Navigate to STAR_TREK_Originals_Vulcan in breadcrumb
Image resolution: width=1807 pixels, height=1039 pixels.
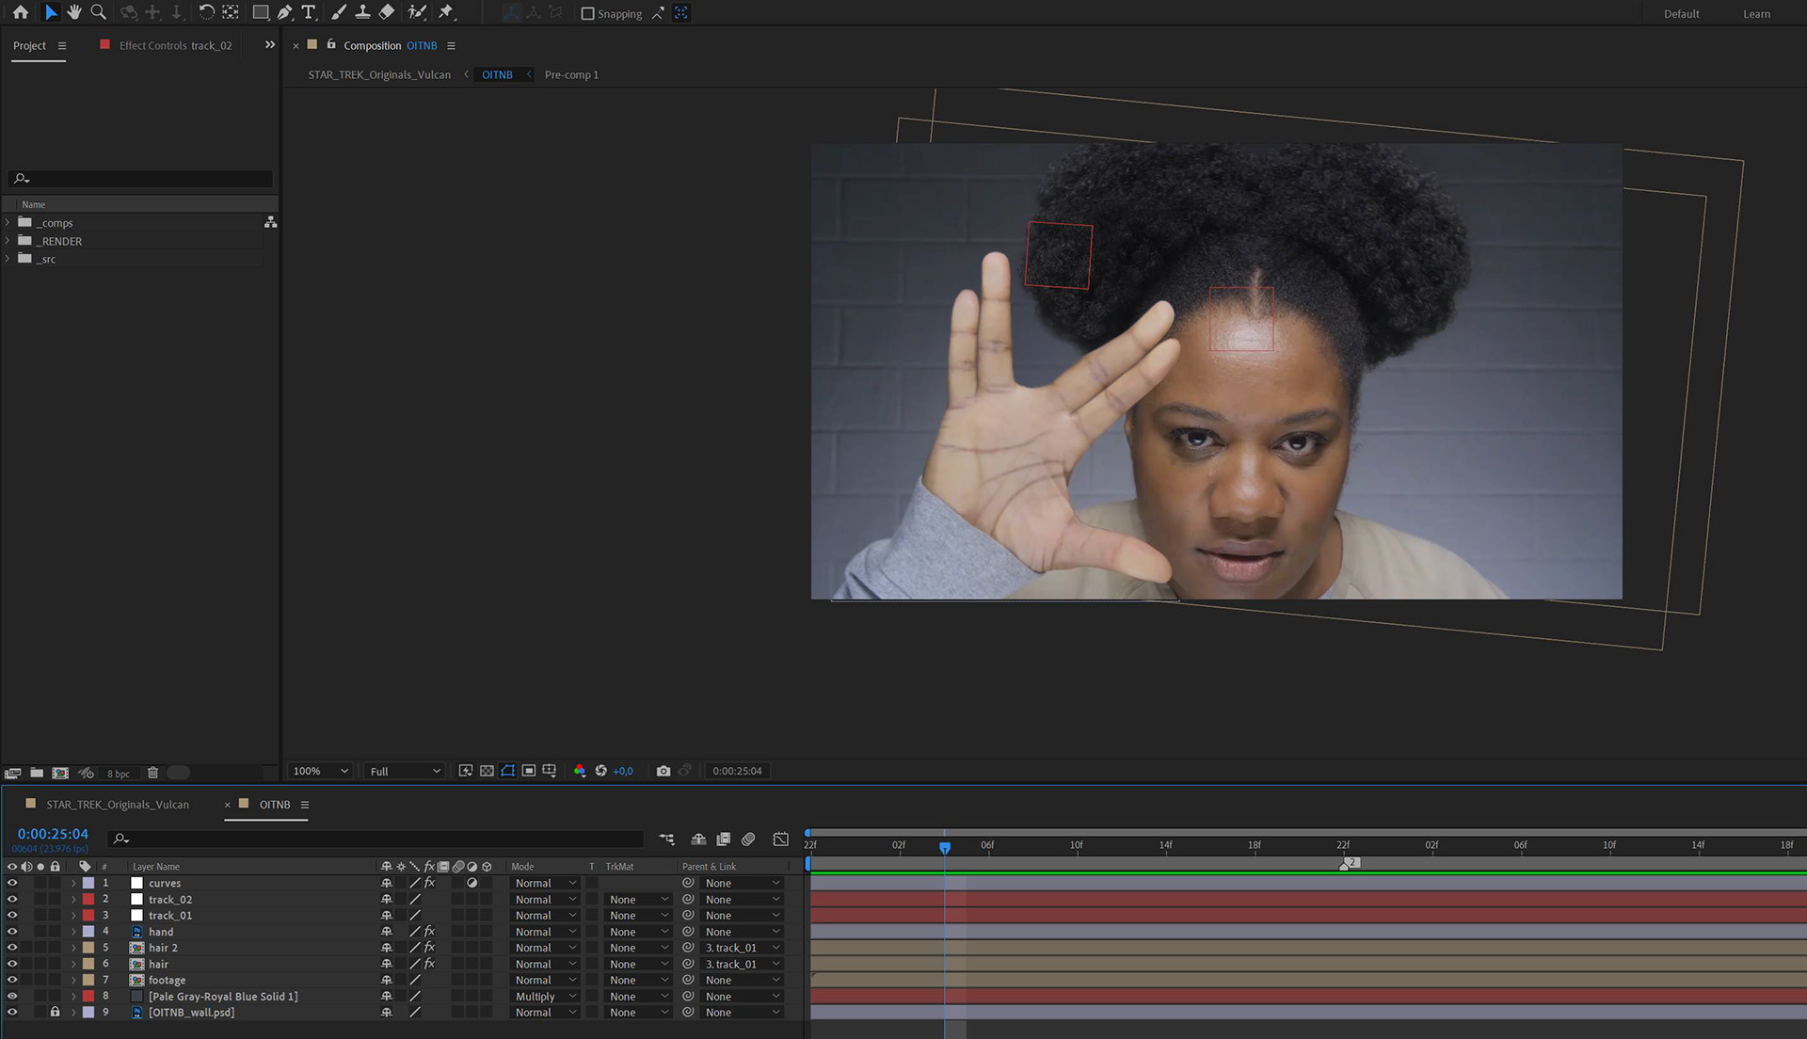point(379,74)
